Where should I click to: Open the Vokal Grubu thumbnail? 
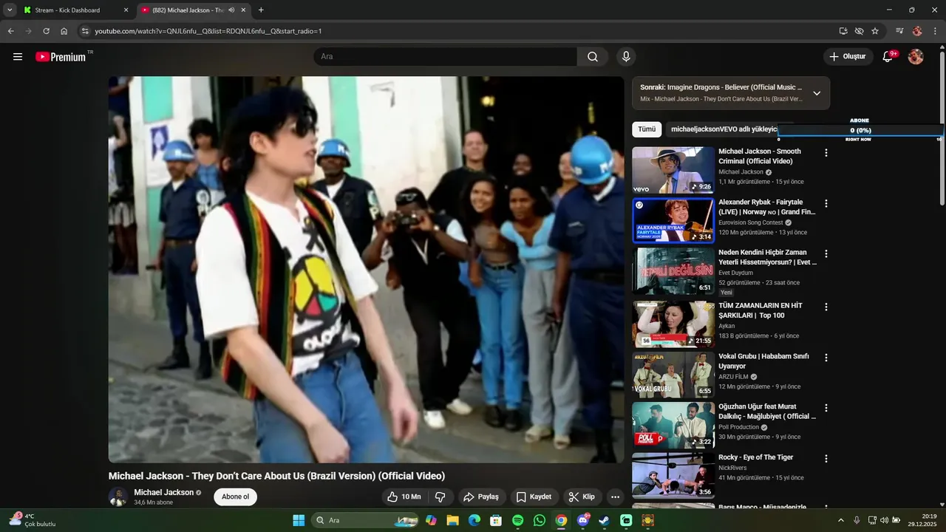[x=673, y=375]
